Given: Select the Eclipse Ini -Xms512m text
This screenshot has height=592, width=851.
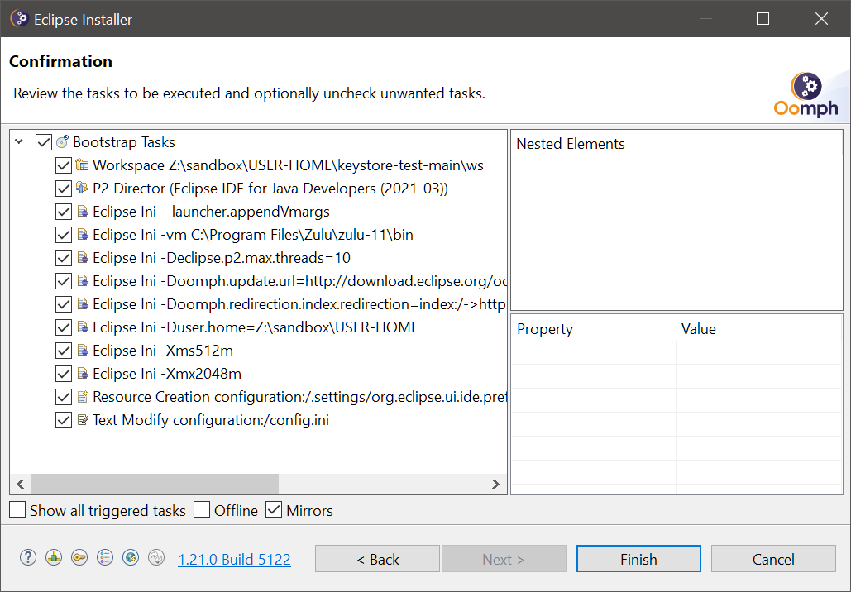Looking at the screenshot, I should 163,351.
